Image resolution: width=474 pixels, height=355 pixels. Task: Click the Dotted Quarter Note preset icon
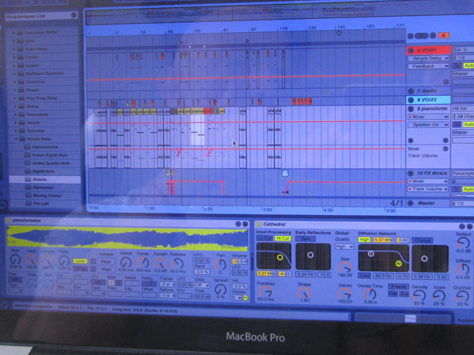tap(27, 163)
